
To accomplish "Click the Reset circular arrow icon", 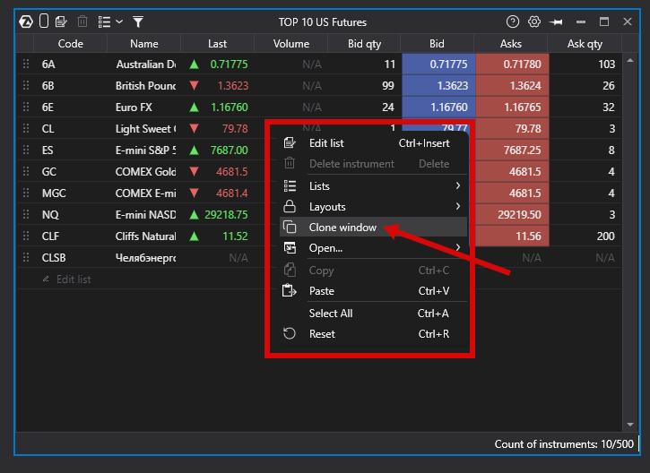I will pyautogui.click(x=290, y=333).
